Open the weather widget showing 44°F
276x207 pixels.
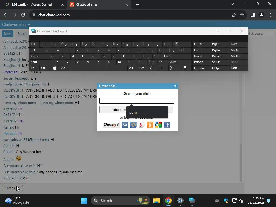(17, 201)
